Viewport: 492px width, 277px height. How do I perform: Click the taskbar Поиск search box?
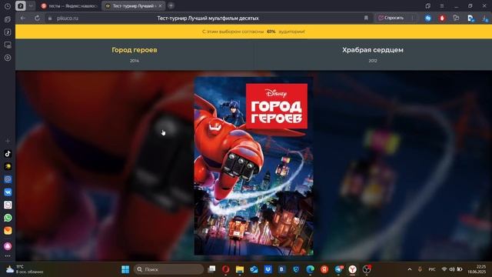(169, 269)
